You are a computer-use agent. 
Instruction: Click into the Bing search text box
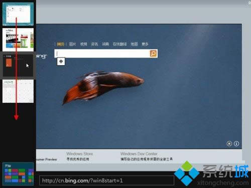pos(102,54)
